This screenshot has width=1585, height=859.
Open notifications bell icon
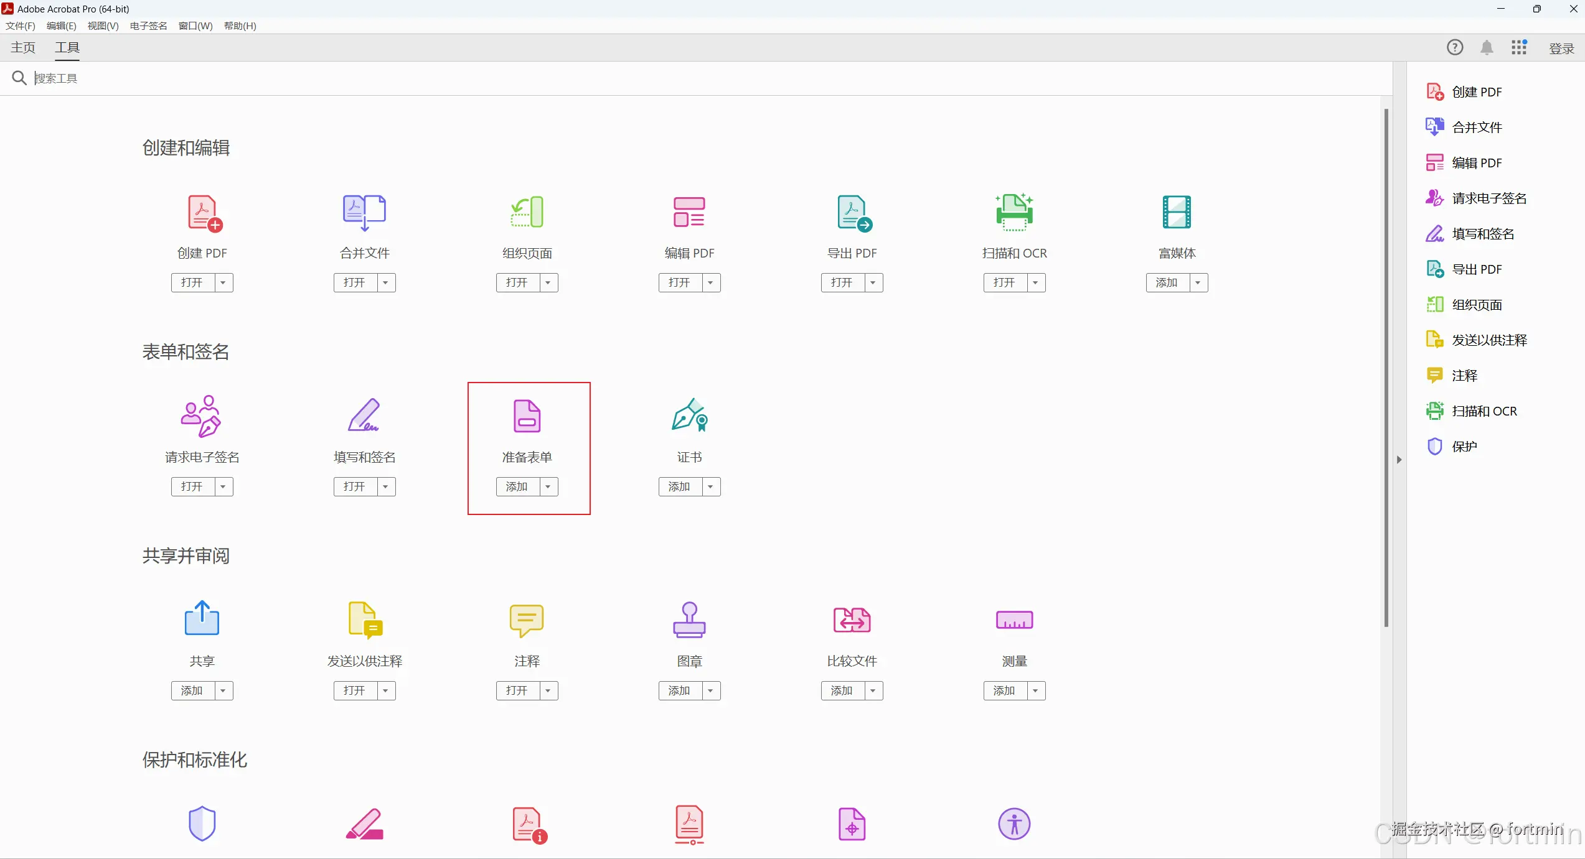pos(1487,48)
